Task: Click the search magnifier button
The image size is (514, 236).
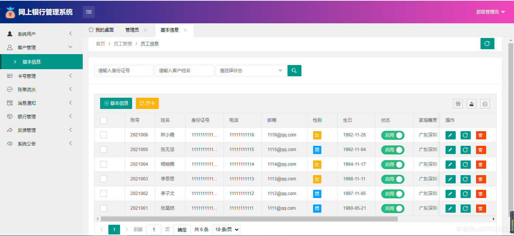Action: coord(294,71)
